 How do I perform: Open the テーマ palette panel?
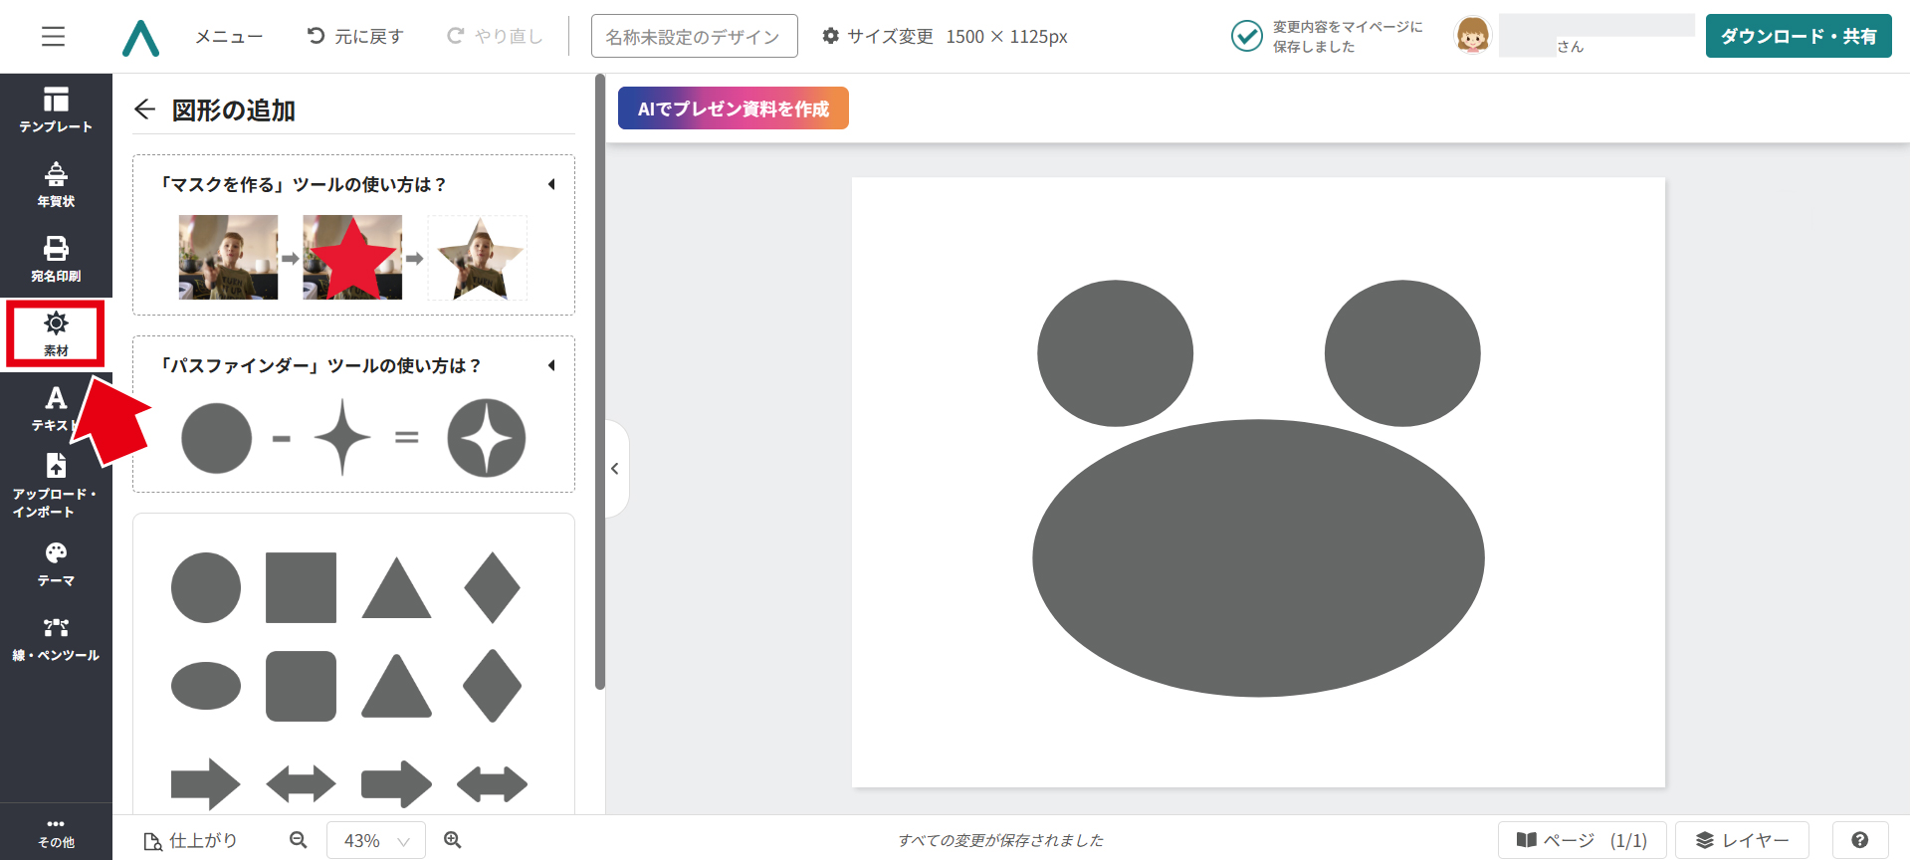pos(56,563)
